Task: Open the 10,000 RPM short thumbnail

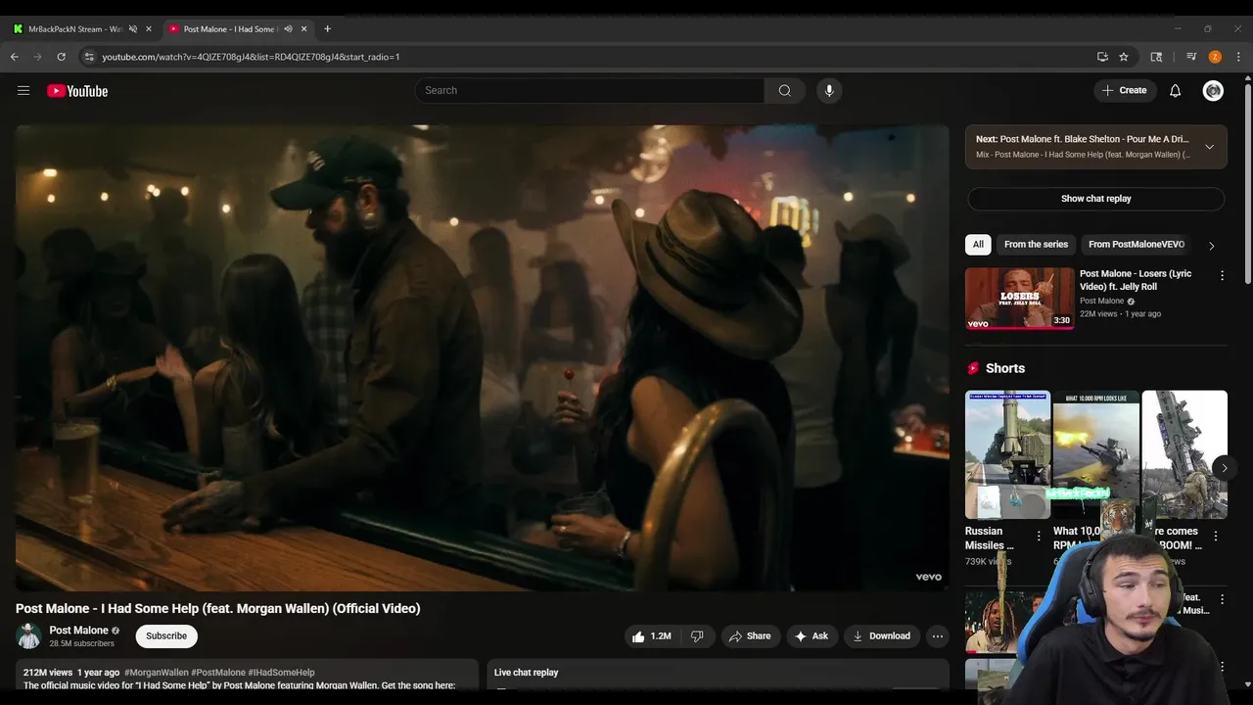Action: point(1095,454)
